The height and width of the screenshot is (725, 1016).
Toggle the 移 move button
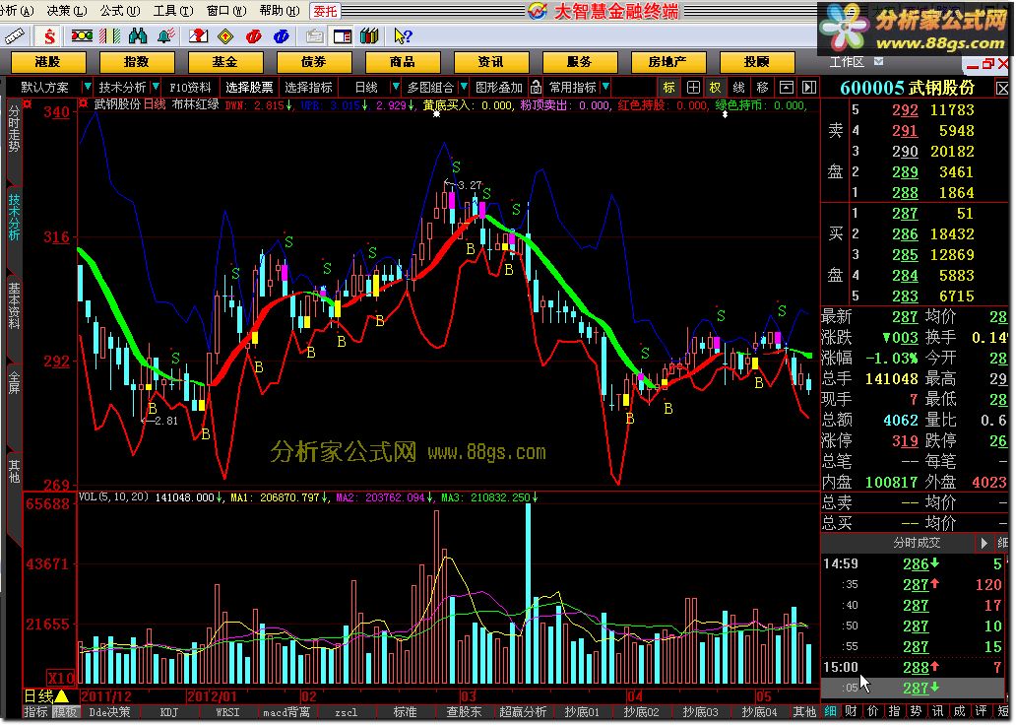tap(762, 87)
